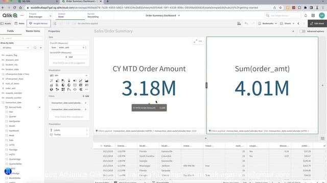Go to previous sheet arrow
Image resolution: width=327 pixels, height=183 pixels.
[298, 23]
